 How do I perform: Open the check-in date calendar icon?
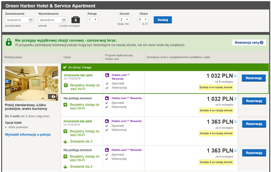[x=31, y=20]
